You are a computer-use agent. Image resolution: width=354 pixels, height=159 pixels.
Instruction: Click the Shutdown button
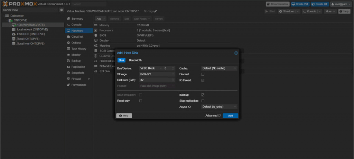287,11
